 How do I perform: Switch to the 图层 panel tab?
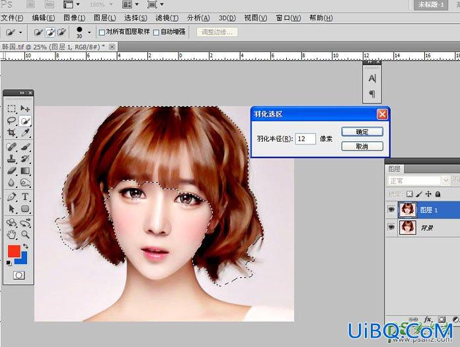click(395, 169)
